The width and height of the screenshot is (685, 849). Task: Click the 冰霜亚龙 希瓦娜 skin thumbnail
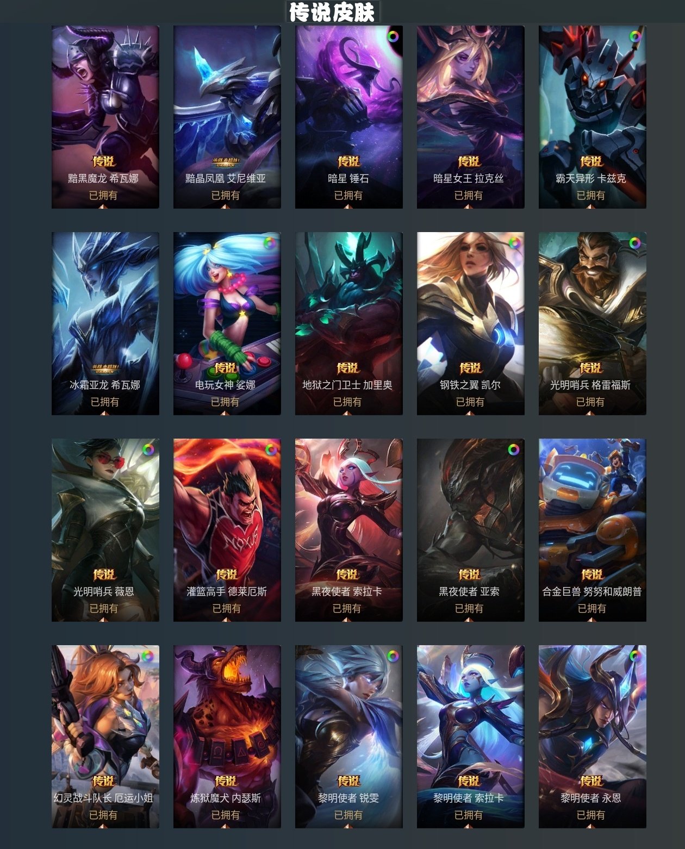click(x=105, y=323)
